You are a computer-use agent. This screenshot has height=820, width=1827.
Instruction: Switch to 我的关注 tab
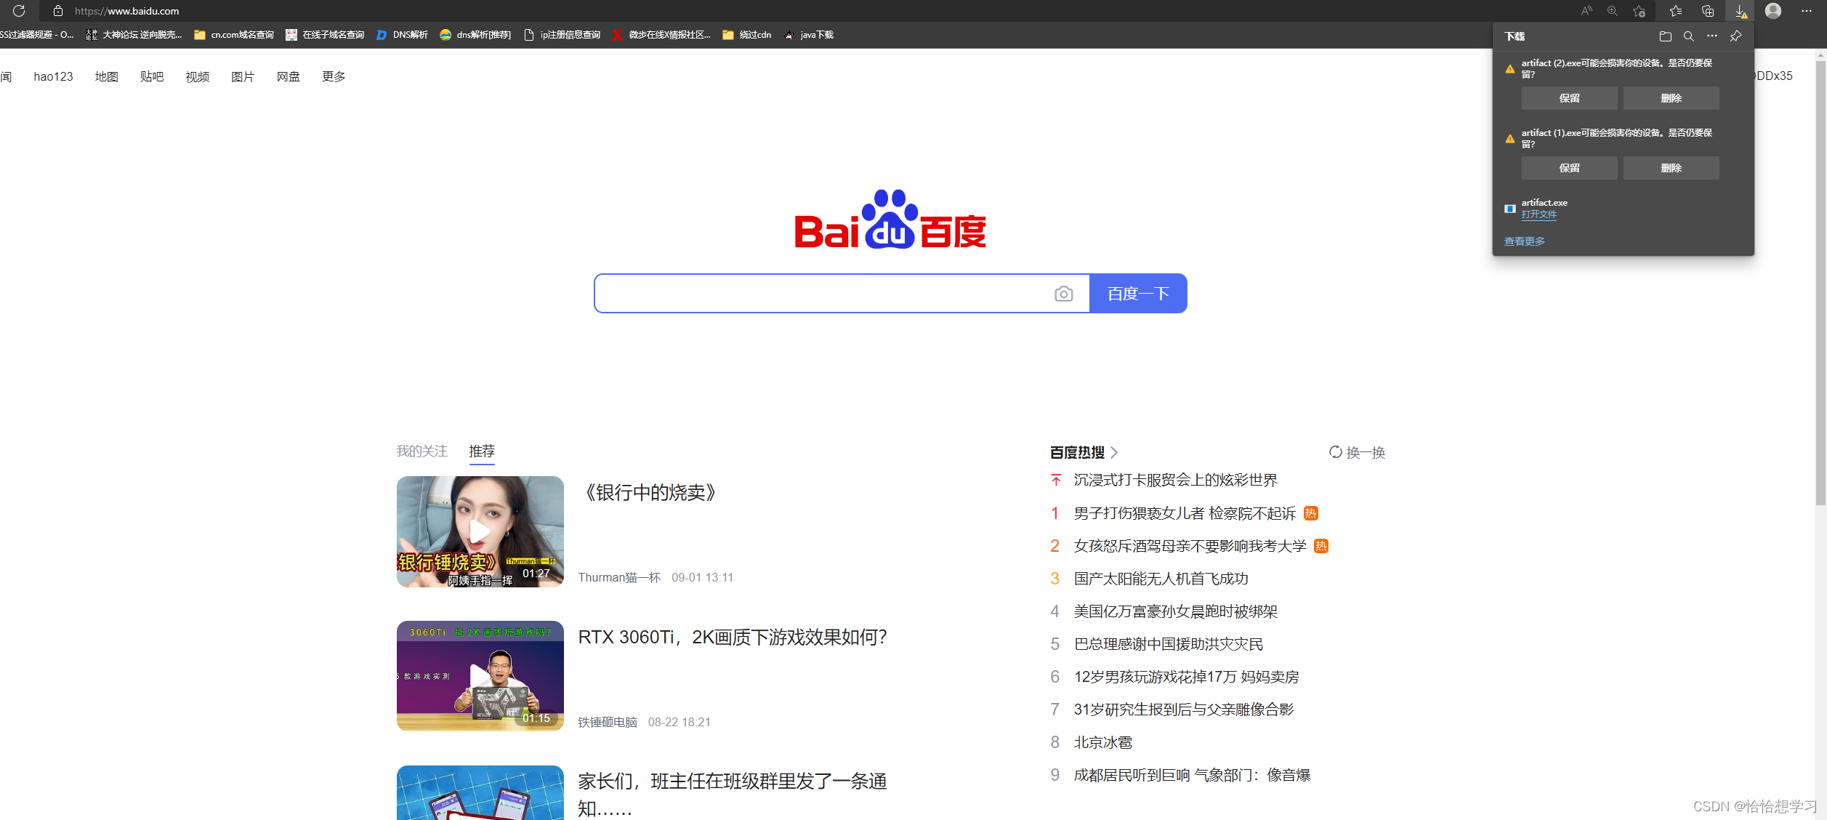coord(422,451)
